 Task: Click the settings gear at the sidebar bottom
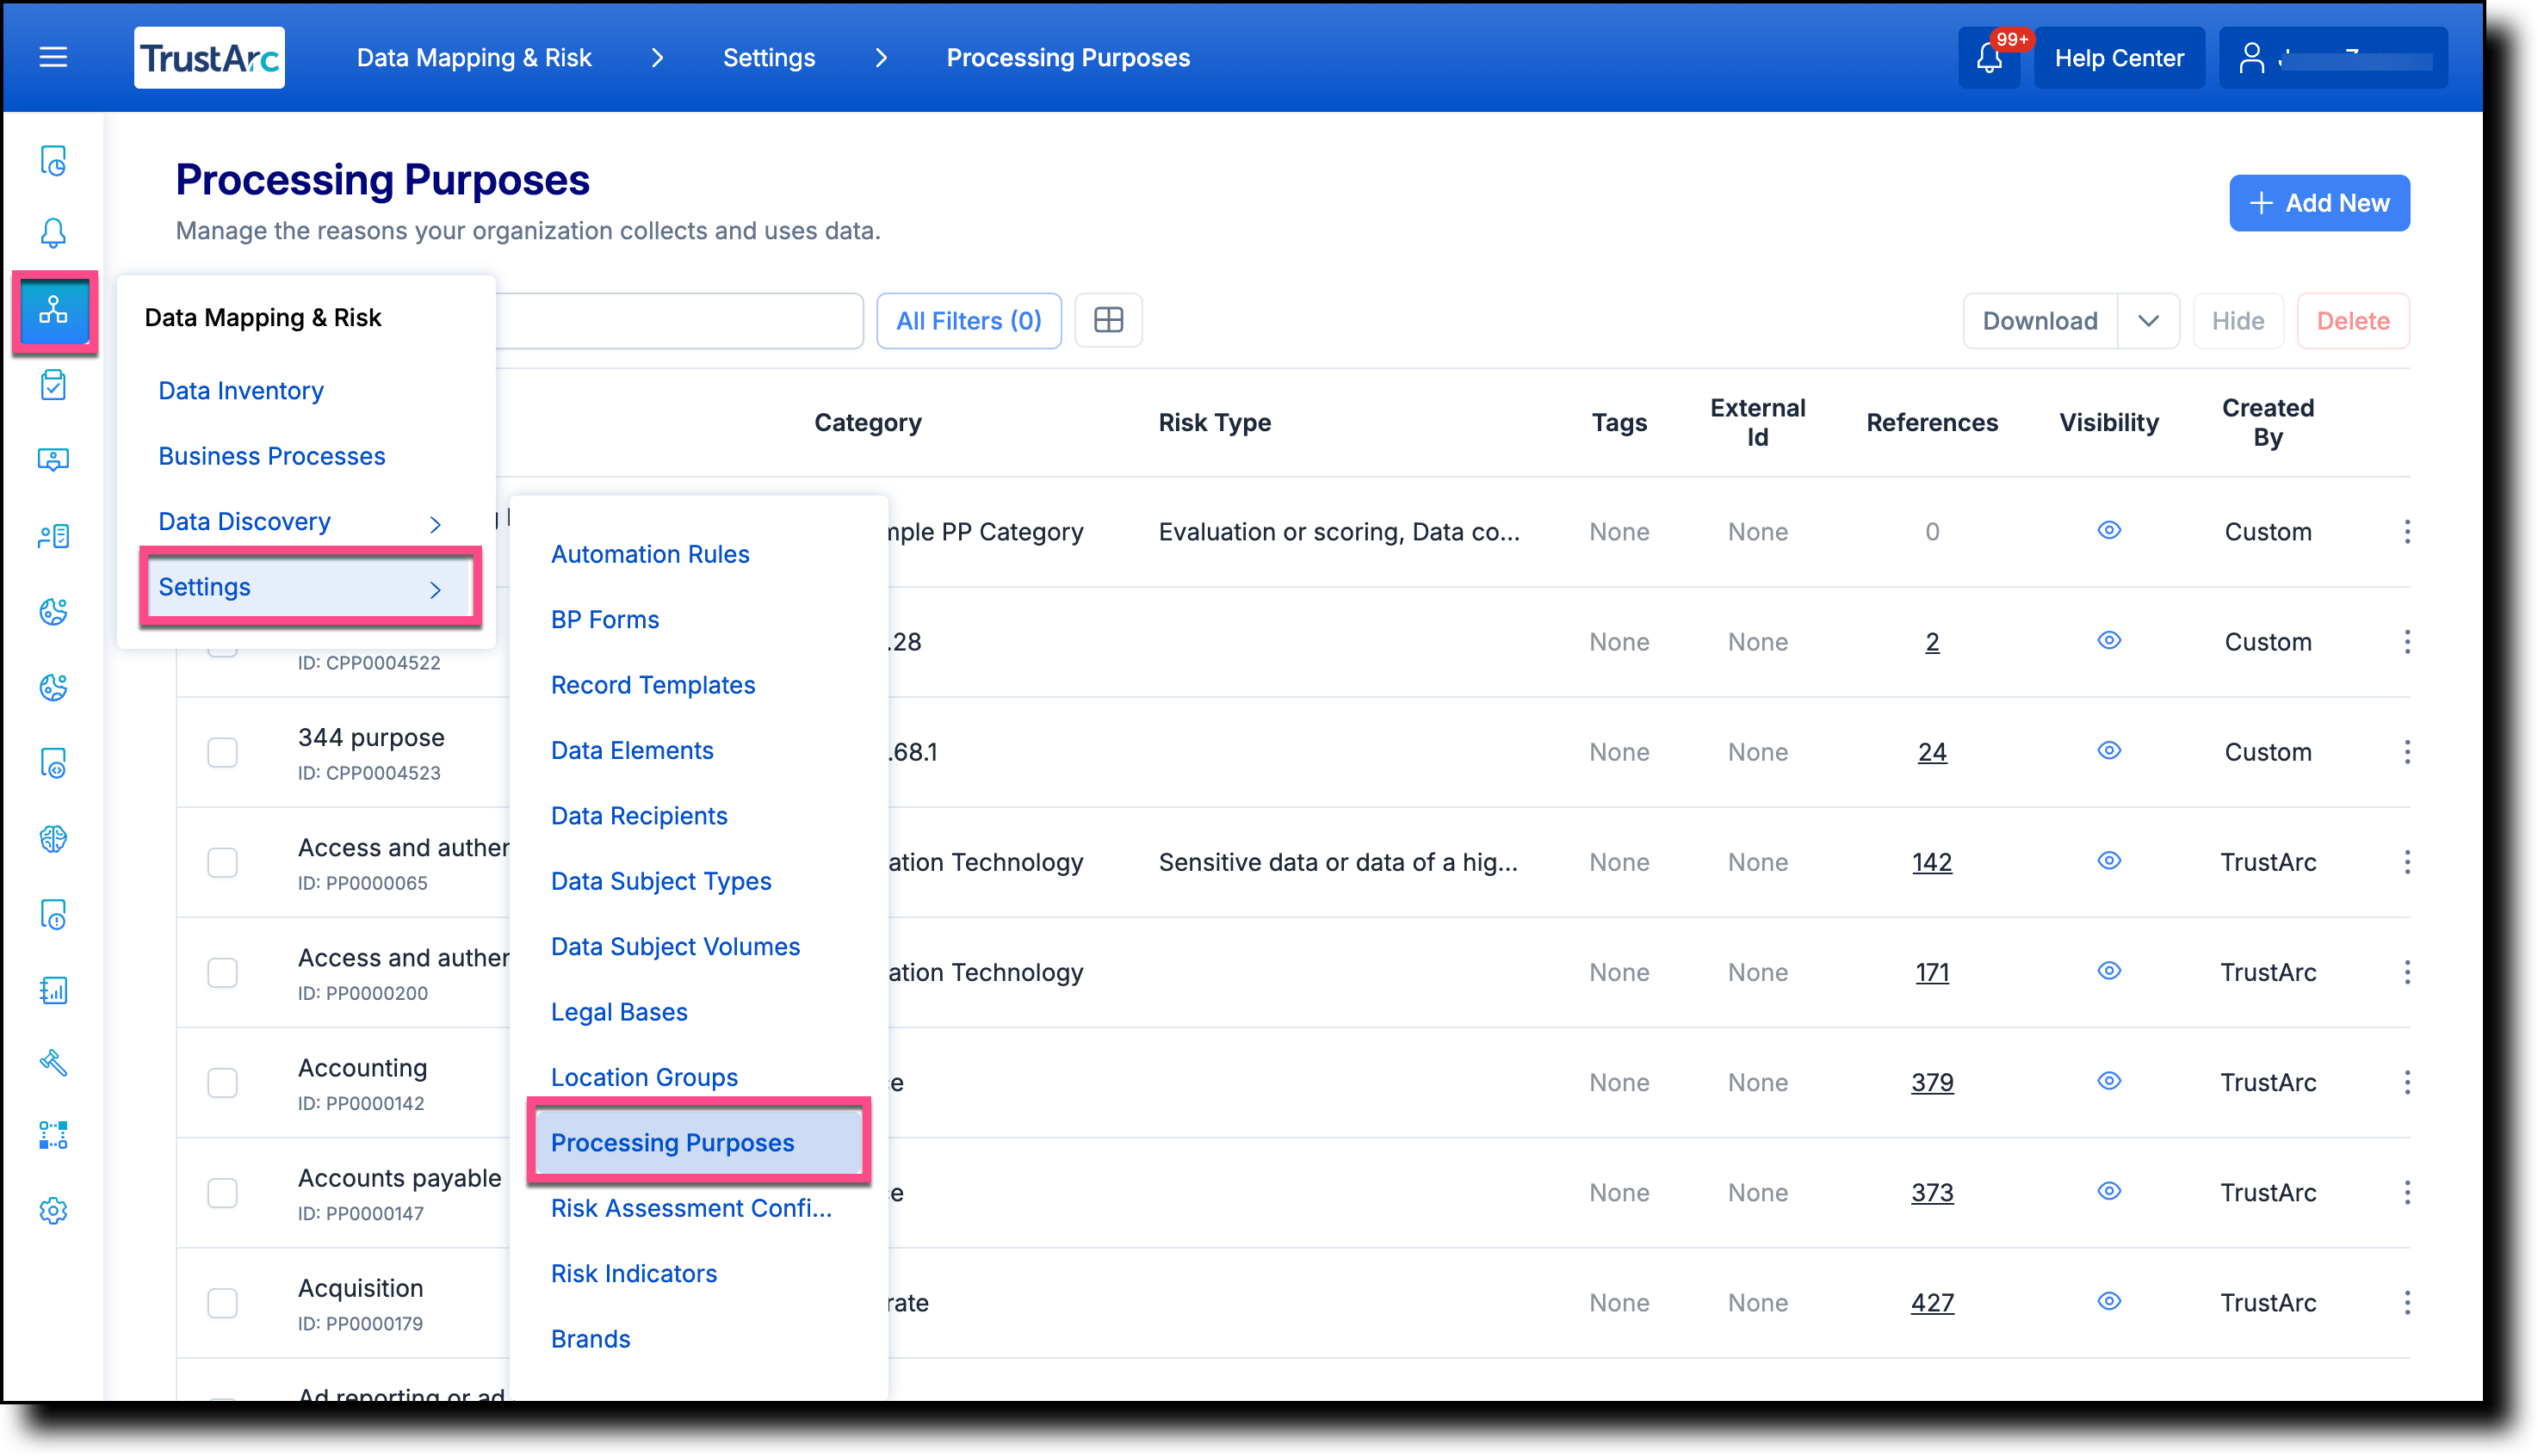click(53, 1211)
